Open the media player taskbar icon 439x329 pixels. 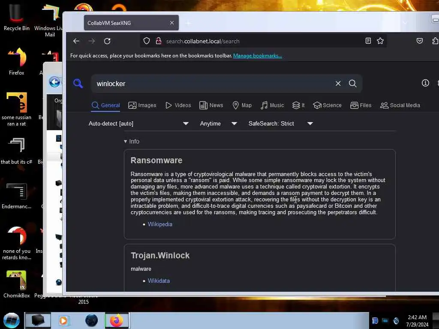pyautogui.click(x=64, y=320)
